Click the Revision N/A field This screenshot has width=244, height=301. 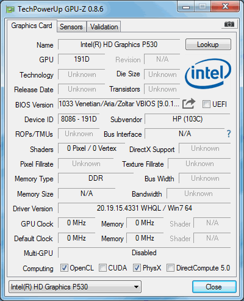click(162, 59)
